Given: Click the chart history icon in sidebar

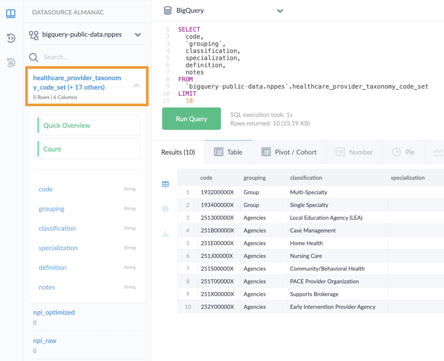Looking at the screenshot, I should [11, 62].
